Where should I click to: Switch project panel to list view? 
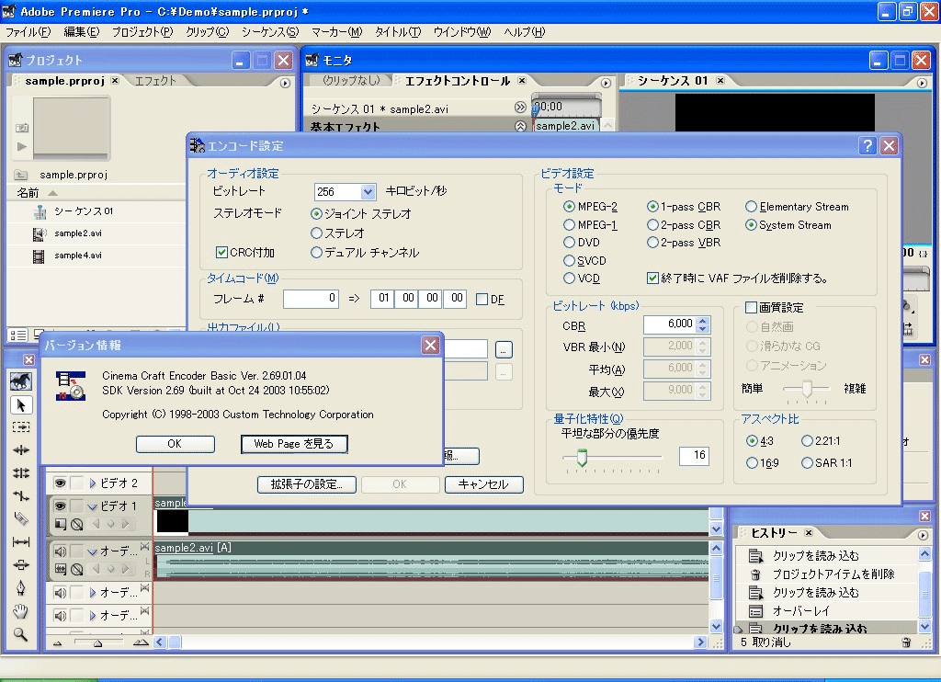18,335
